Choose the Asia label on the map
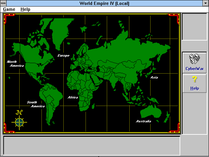 tap(154, 78)
